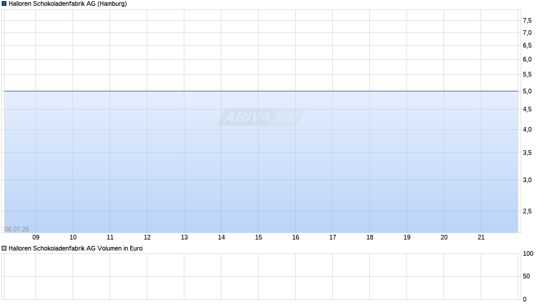
Task: Click the date label 06.07.26
Action: pyautogui.click(x=17, y=229)
